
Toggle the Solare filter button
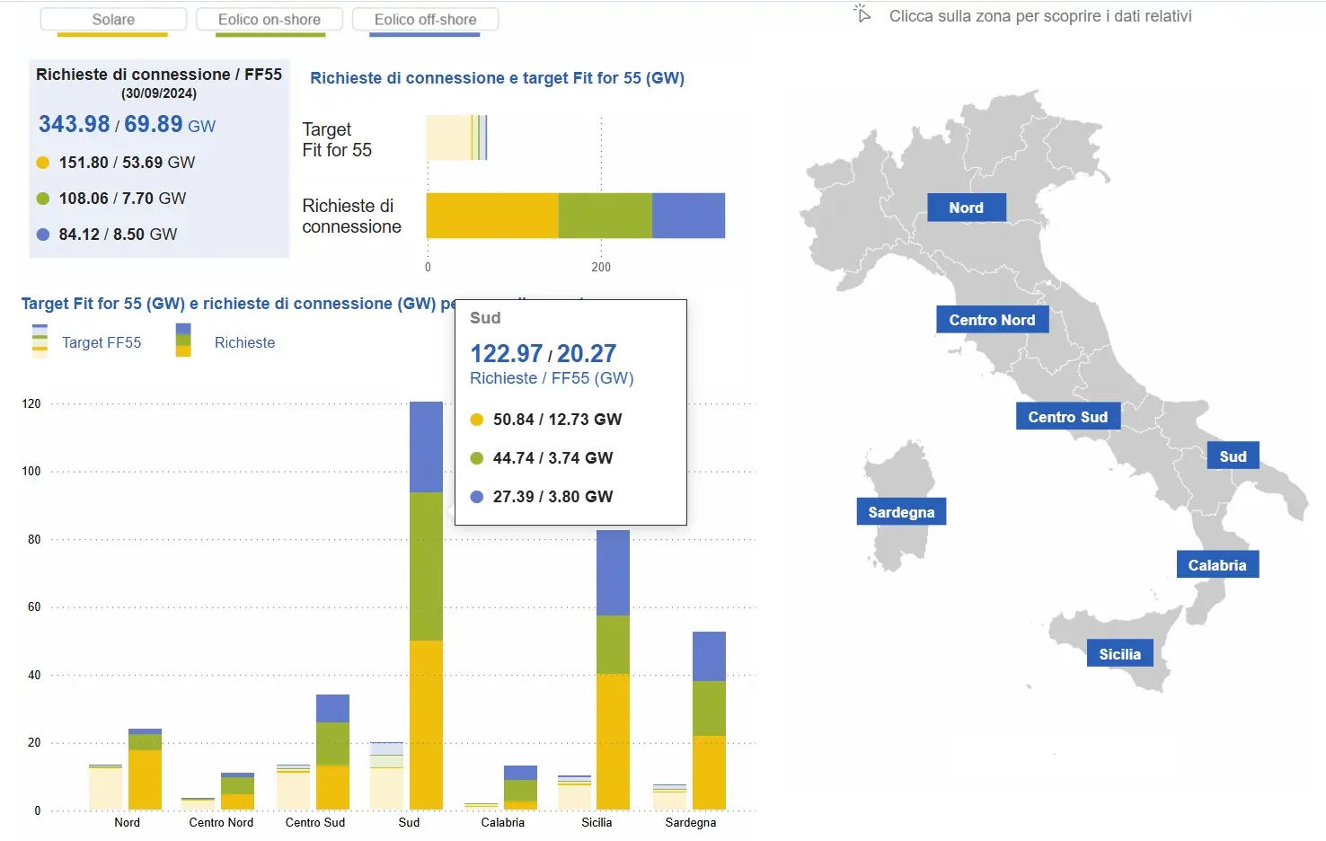click(113, 20)
